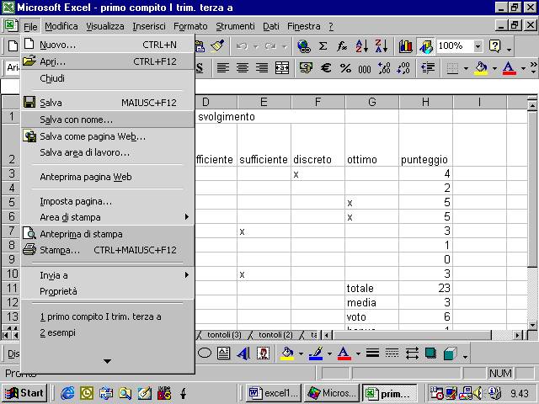Select the cell containing totale
This screenshot has height=404, width=539.
click(372, 288)
